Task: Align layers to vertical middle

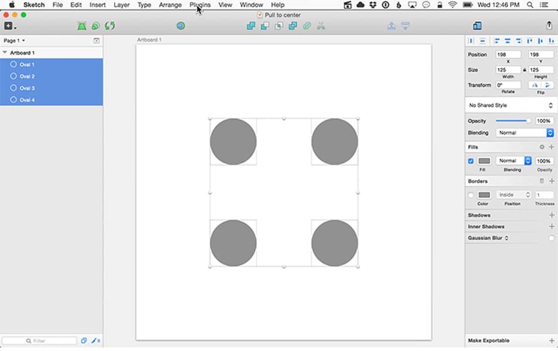Action: pos(540,41)
